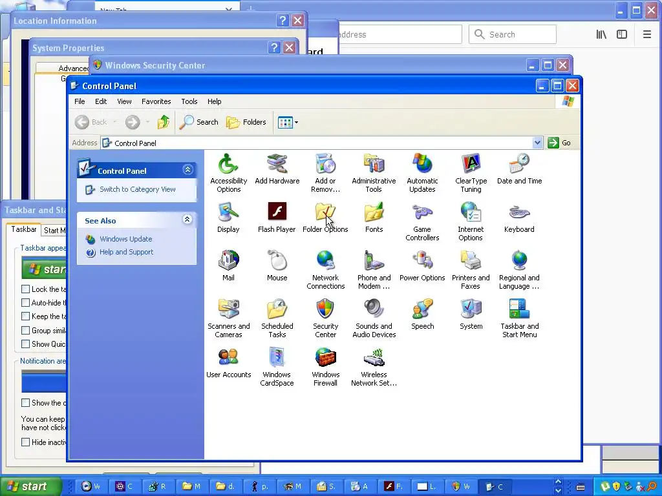Click the Folders toolbar button
Image resolution: width=662 pixels, height=496 pixels.
tap(246, 122)
